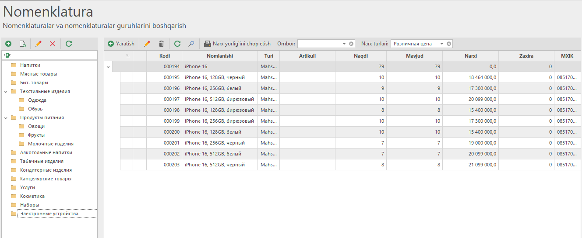582x238 pixels.
Task: Create a new document in the groups panel
Action: tap(22, 44)
